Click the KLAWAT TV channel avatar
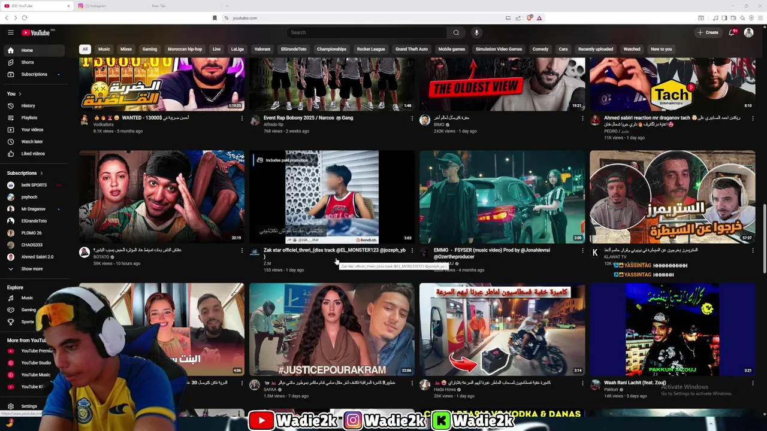 pyautogui.click(x=595, y=253)
